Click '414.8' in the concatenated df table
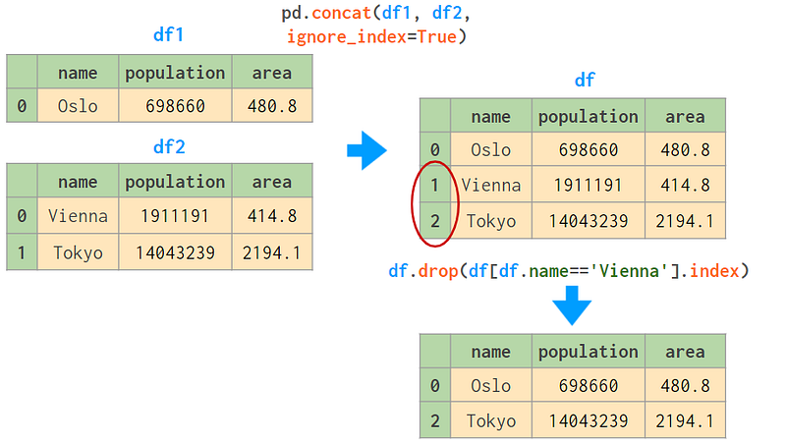Image resolution: width=786 pixels, height=445 pixels. 685,185
